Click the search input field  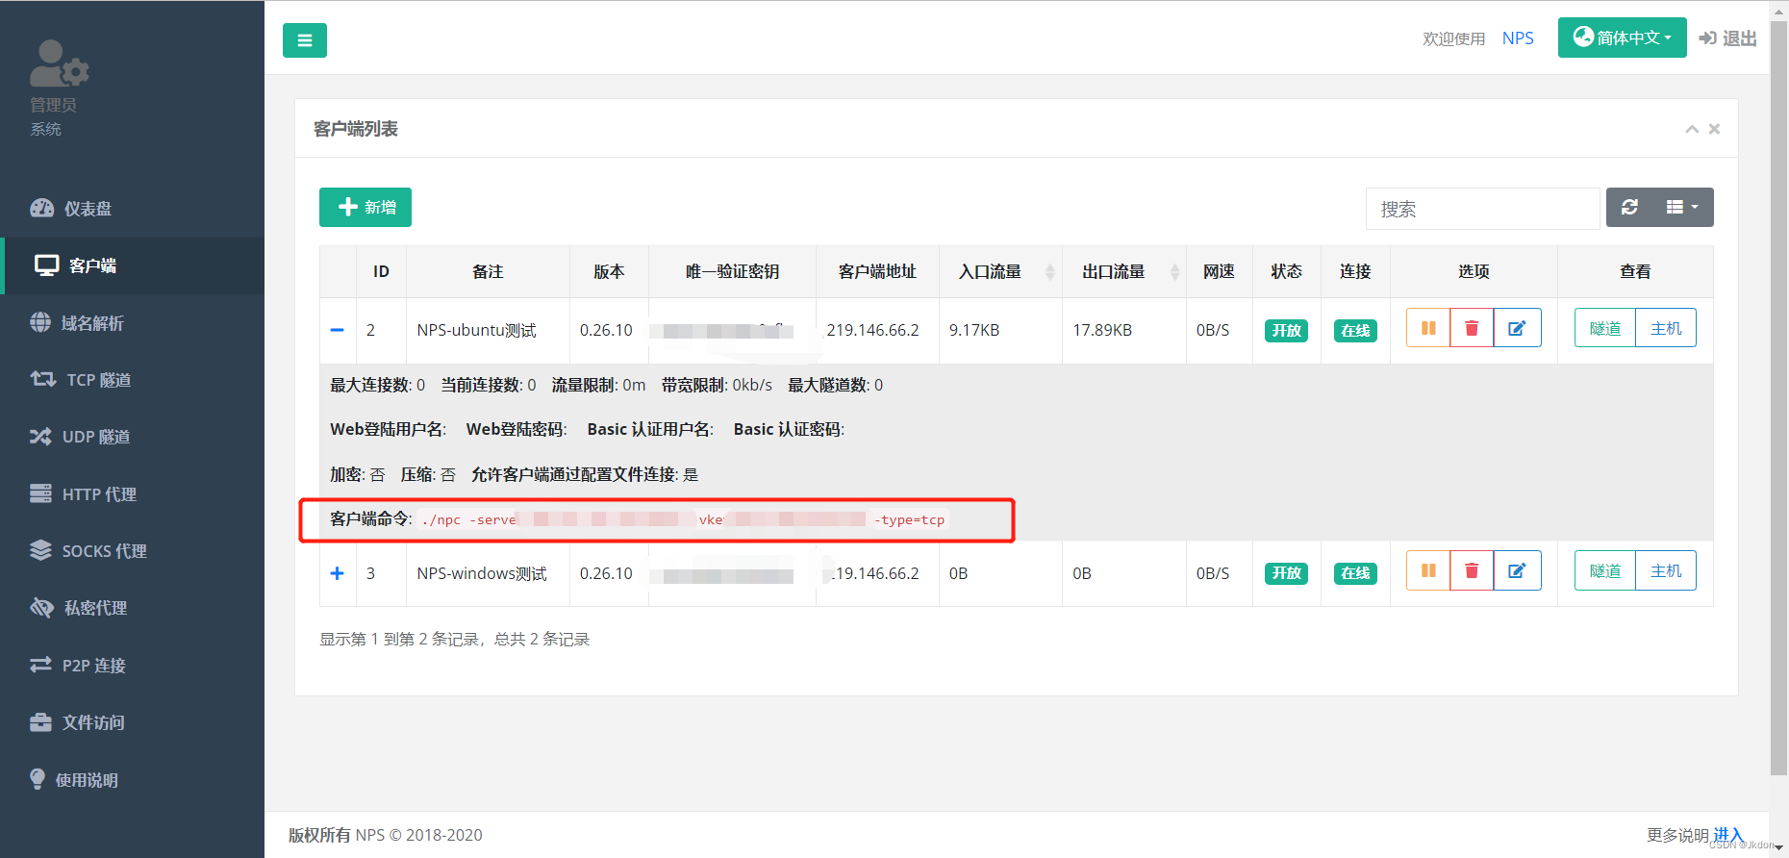(x=1482, y=209)
